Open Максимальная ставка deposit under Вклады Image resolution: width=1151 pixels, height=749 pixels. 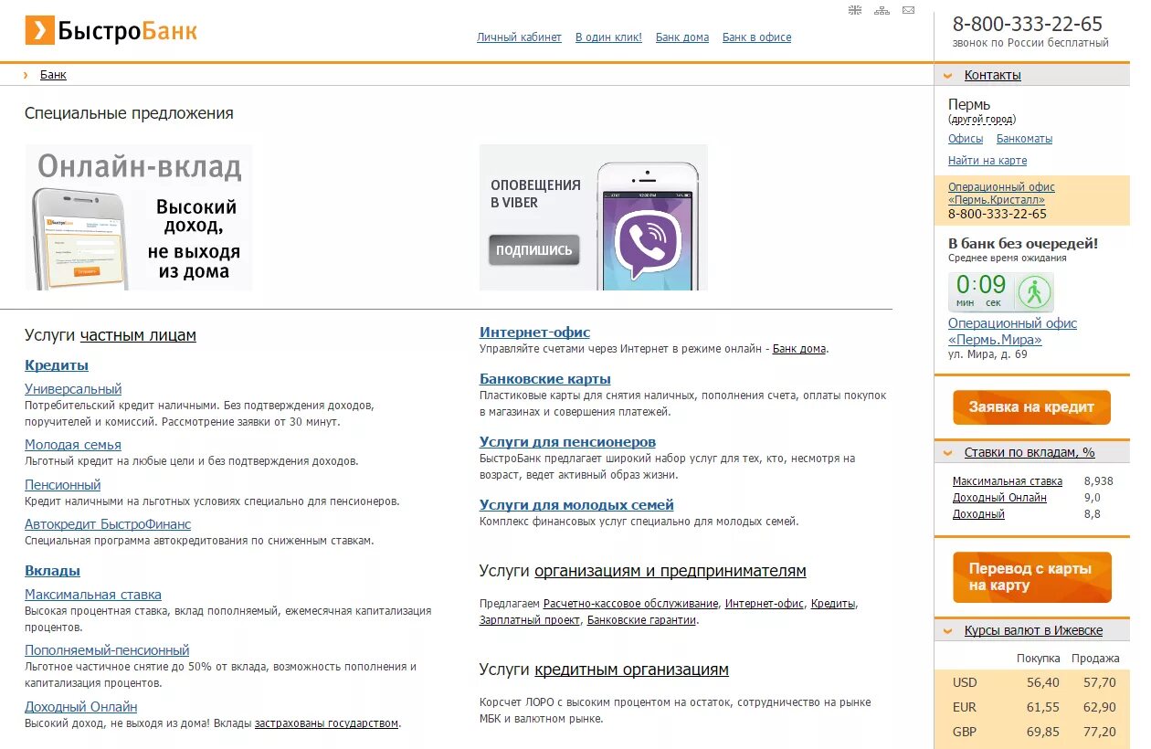pos(93,595)
